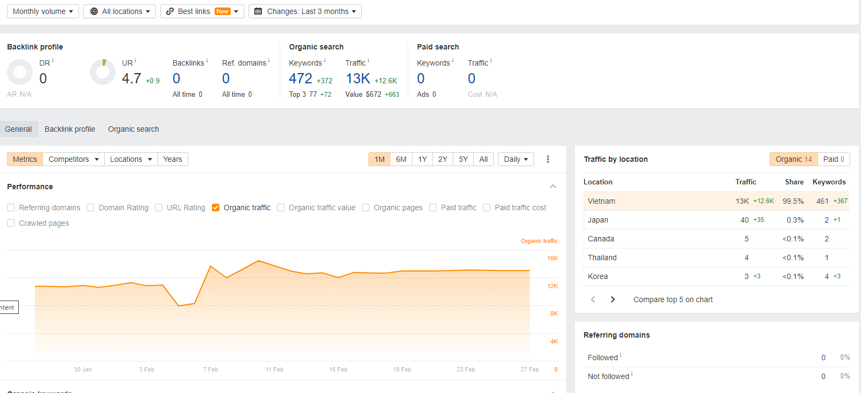
Task: Enable Organic traffic value checkbox
Action: coord(281,208)
